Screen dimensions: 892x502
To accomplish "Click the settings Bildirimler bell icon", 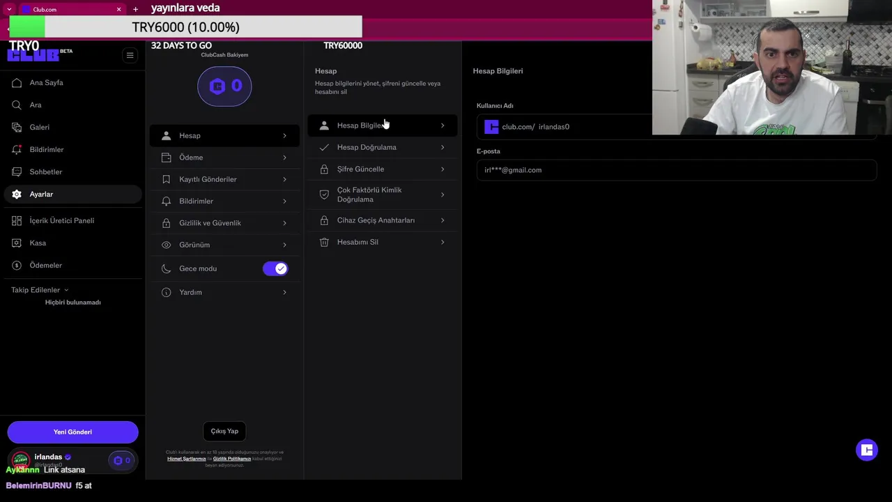I will (x=166, y=201).
